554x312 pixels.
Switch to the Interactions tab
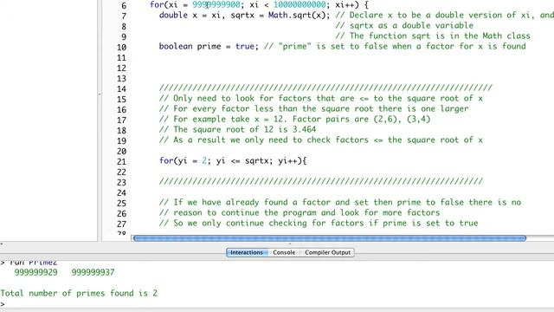pos(247,252)
